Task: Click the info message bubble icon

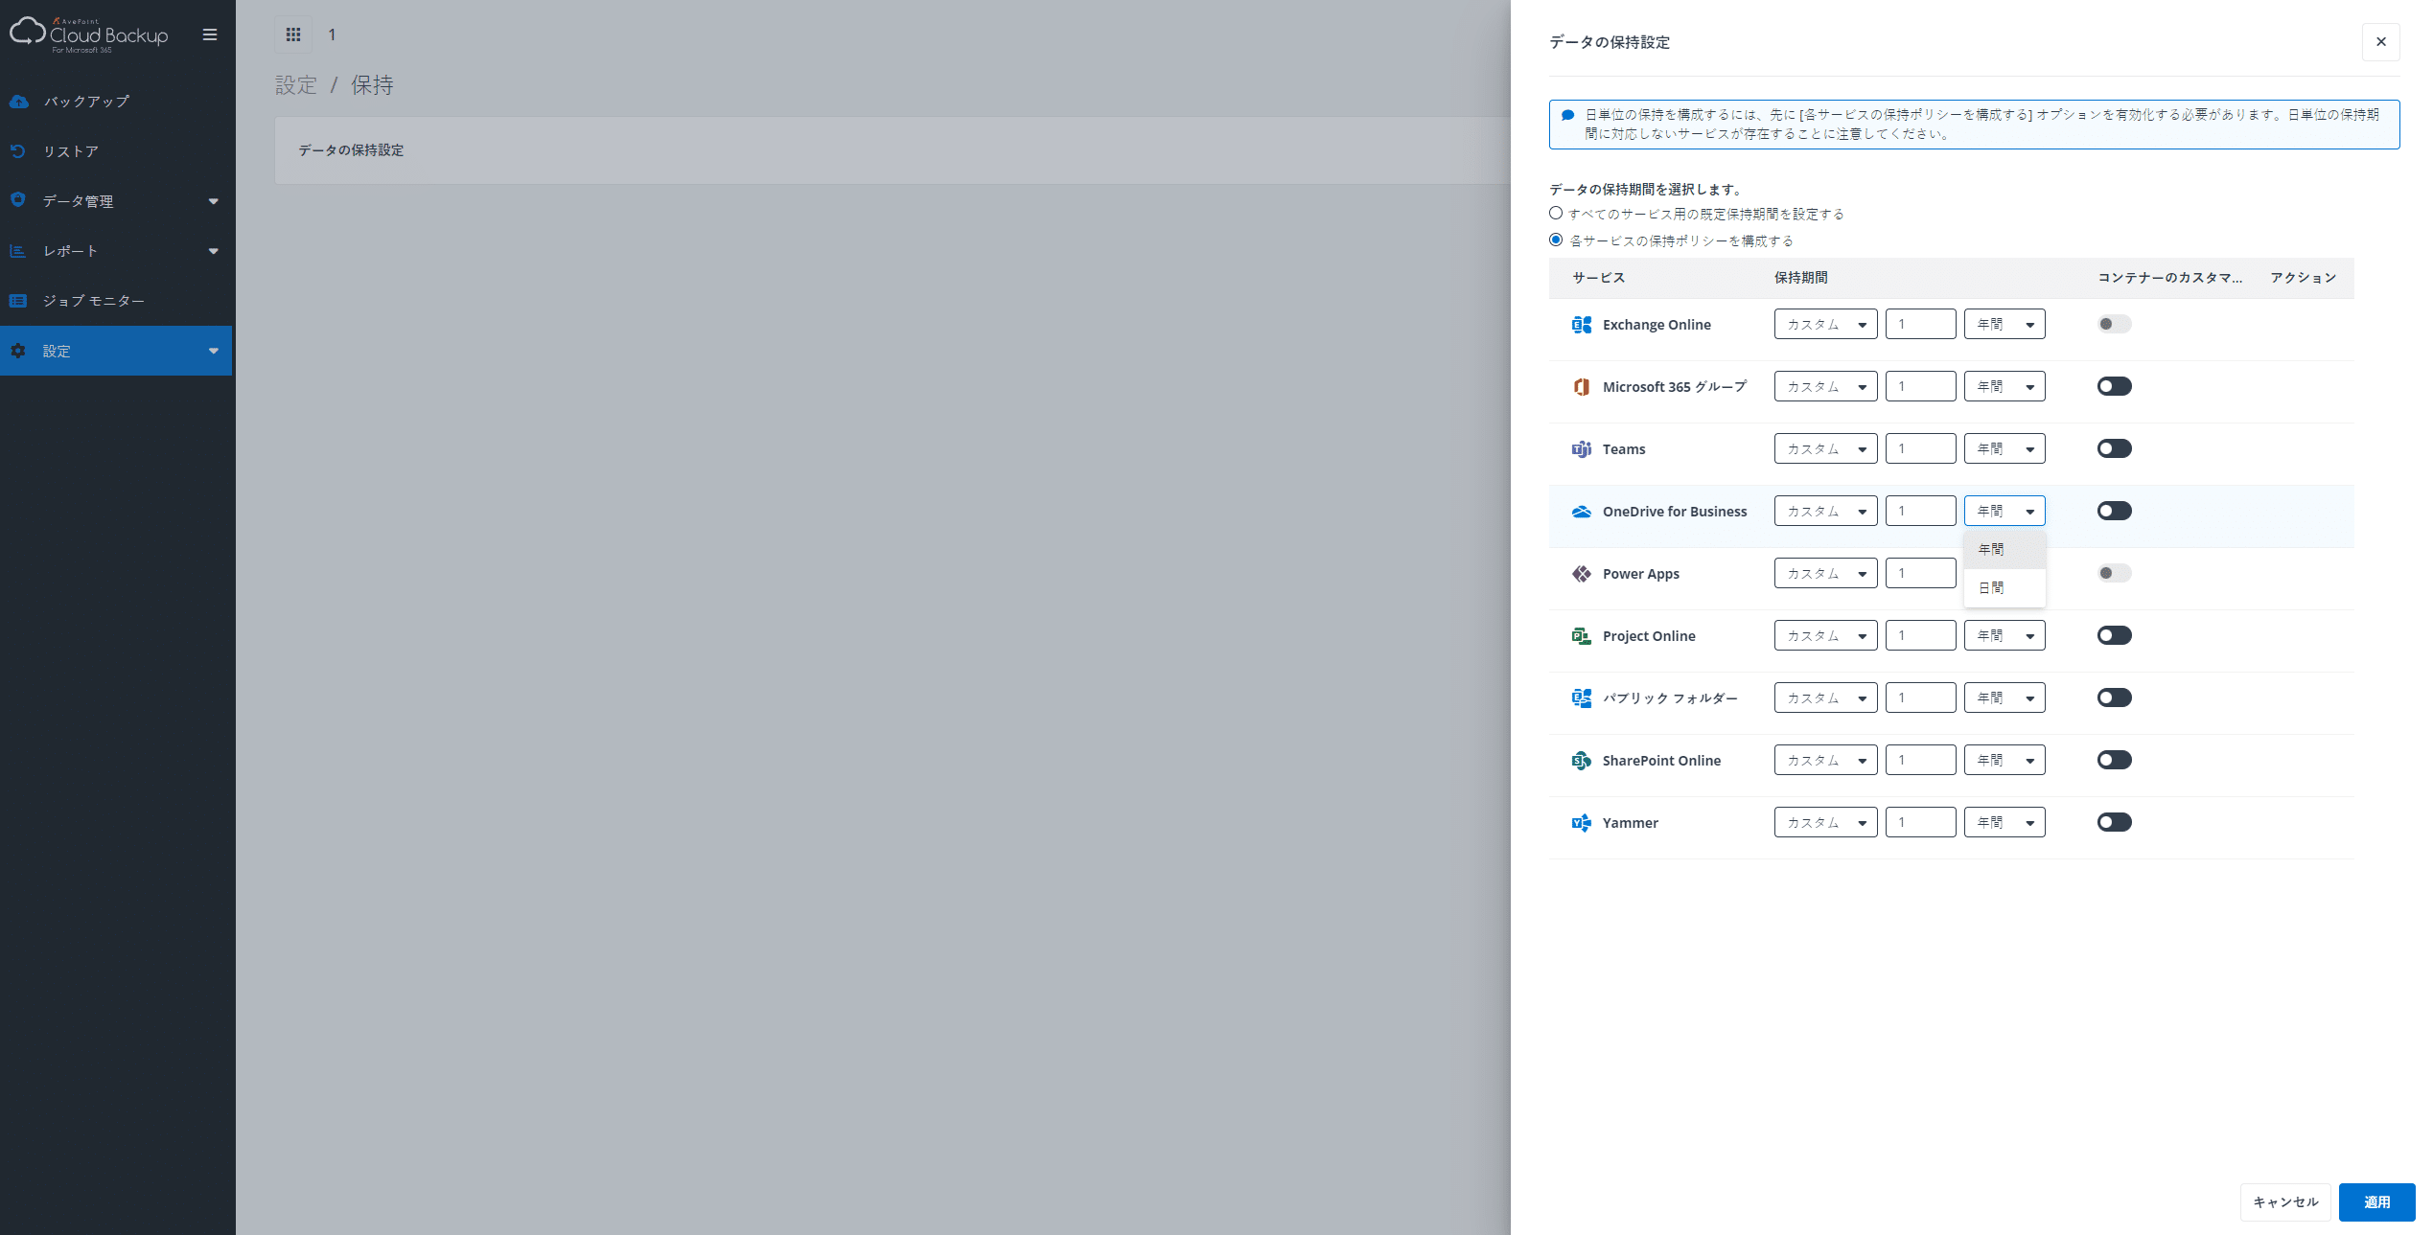Action: (1568, 115)
